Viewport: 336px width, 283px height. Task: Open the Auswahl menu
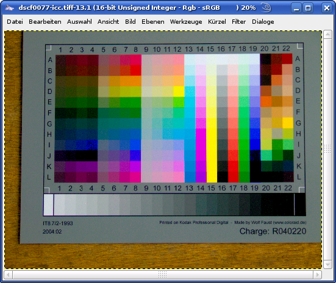(79, 21)
